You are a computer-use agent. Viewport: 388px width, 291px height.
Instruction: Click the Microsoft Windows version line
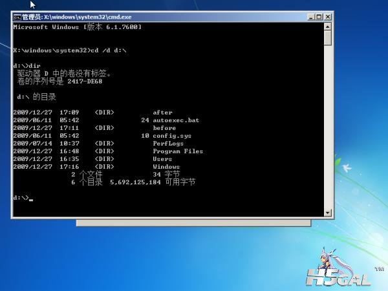[x=77, y=27]
